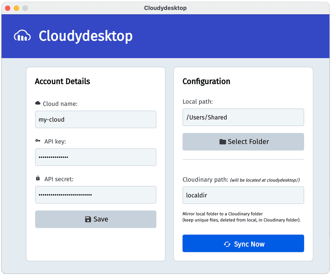The image size is (331, 276).
Task: Close the window with the red button
Action: coord(8,8)
